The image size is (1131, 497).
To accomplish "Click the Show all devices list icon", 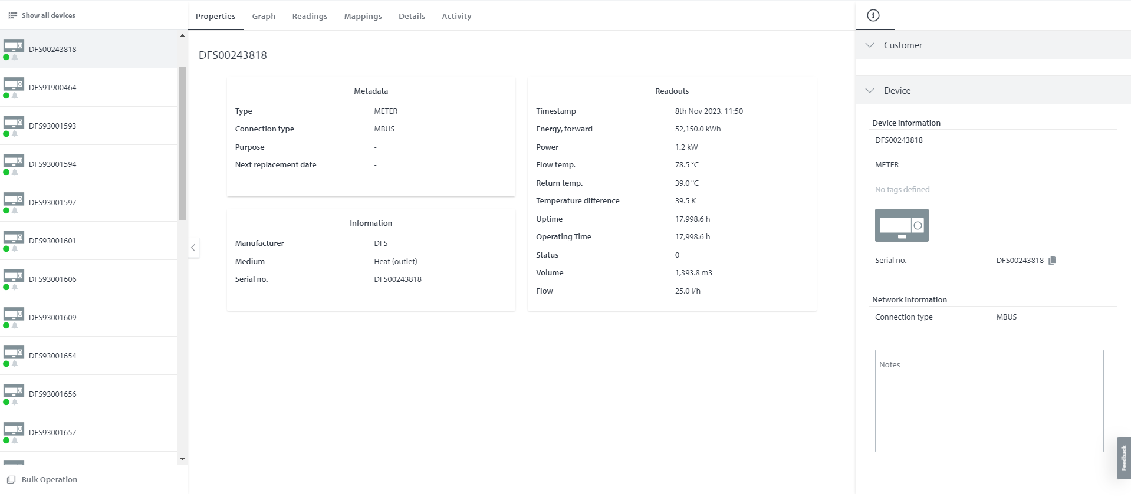I will [x=12, y=15].
